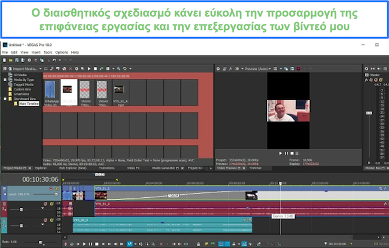The image size is (389, 248).
Task: Click the red X remove media icon
Action: point(71,69)
